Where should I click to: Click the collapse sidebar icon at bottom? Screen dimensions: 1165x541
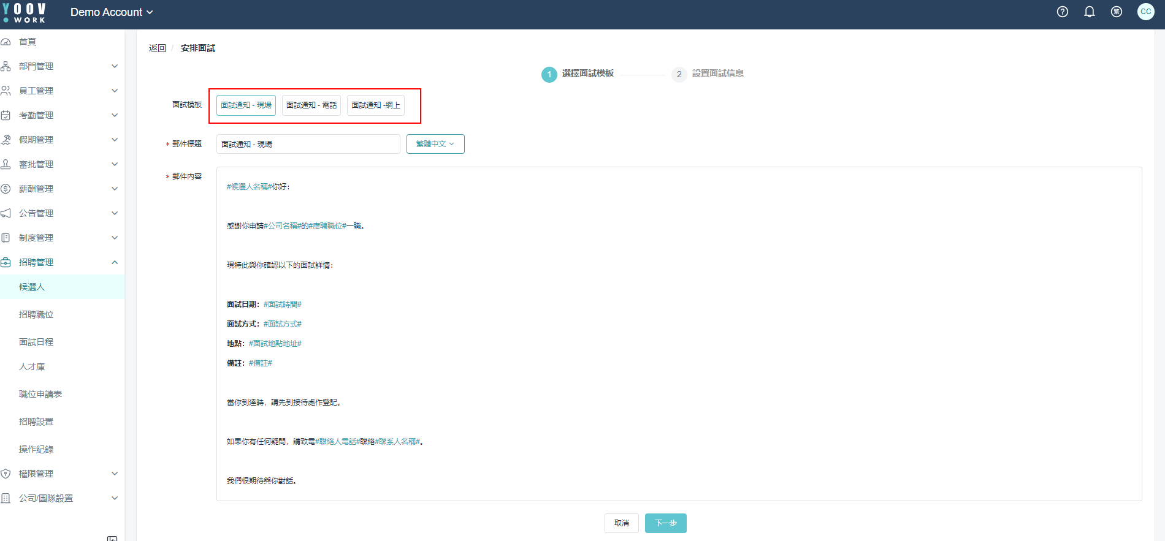click(112, 538)
